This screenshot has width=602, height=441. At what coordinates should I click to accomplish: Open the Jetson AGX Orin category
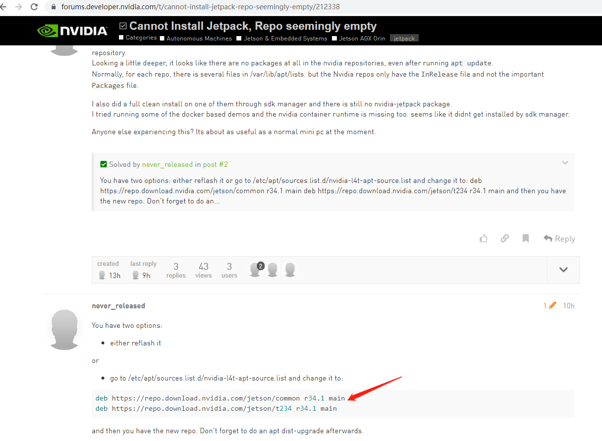coord(359,38)
